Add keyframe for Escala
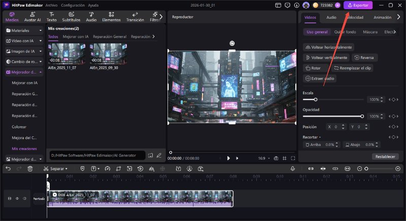 (394, 99)
